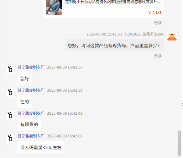This screenshot has width=183, height=158.
Task: Click seller avatar beside the 您好 message
Action: (10, 69)
